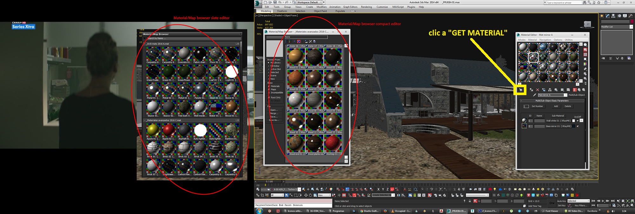Click the Select and Rotate tool

[311, 195]
